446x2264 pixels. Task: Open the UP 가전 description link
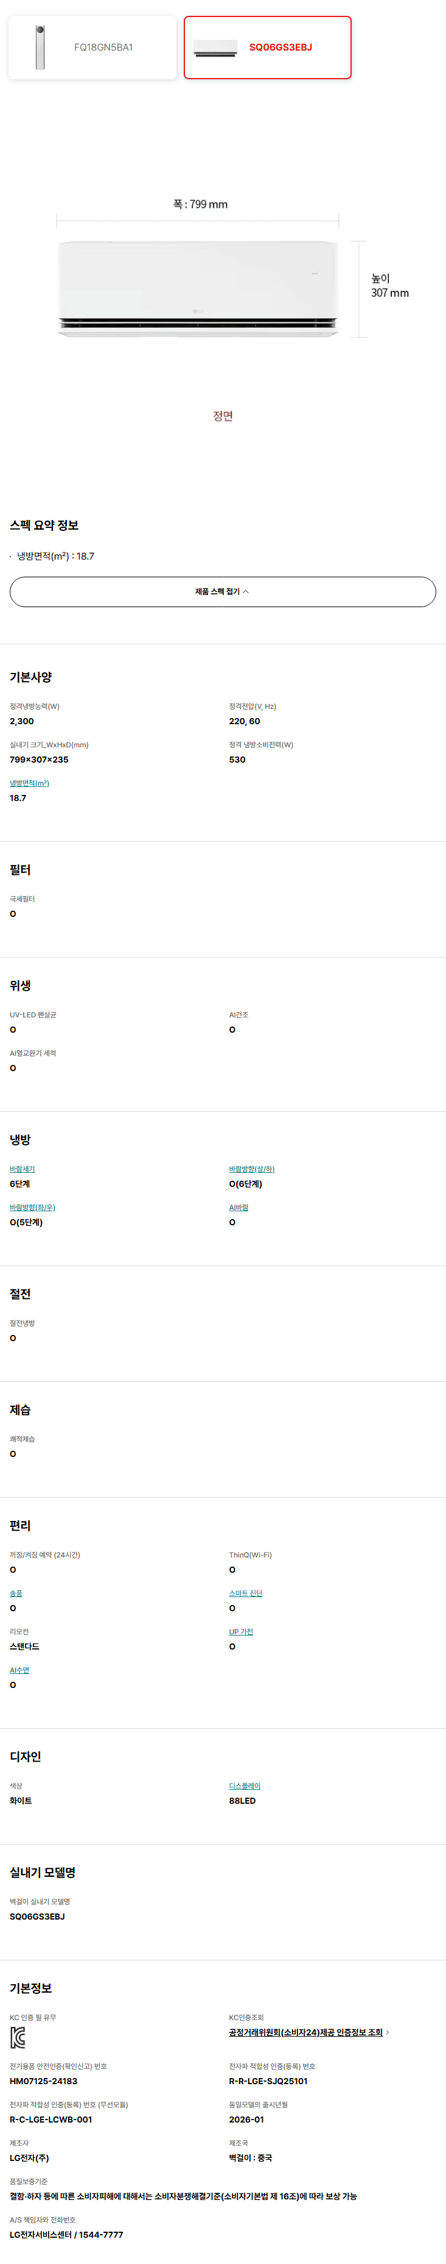coord(240,1632)
